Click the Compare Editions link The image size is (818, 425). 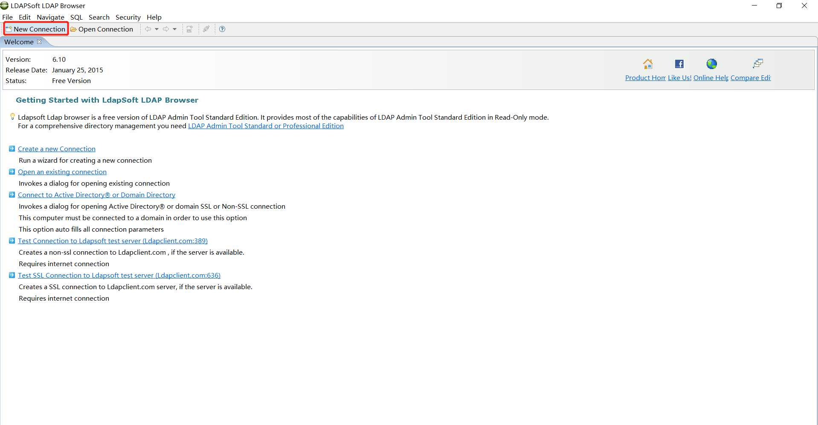point(751,78)
